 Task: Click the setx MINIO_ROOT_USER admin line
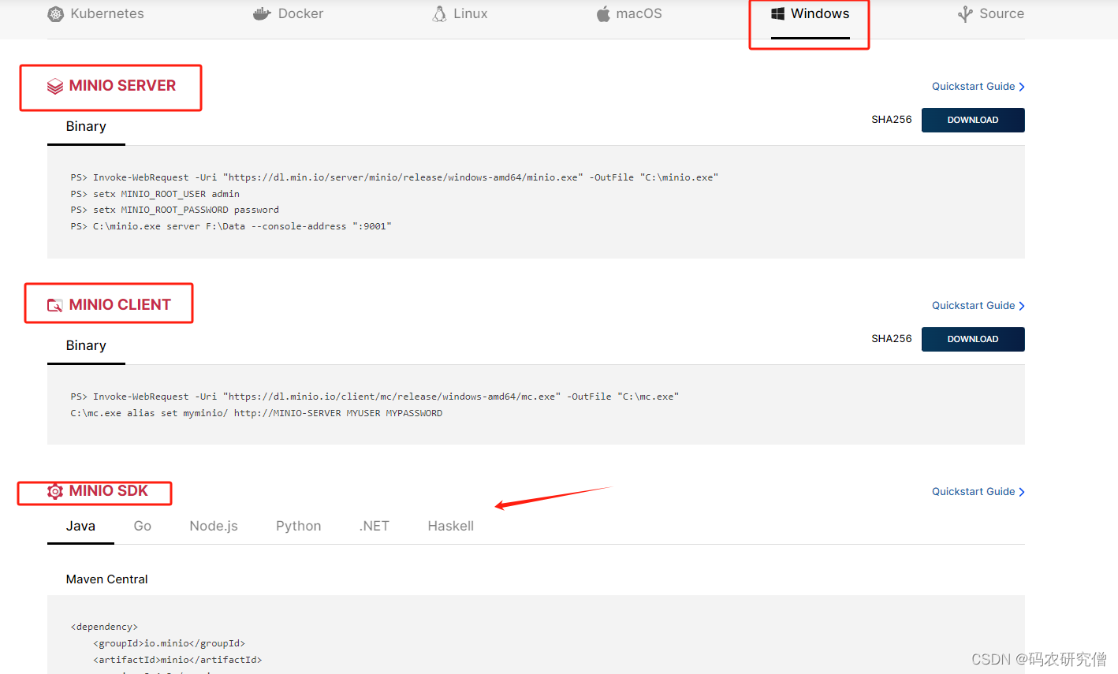pos(155,194)
